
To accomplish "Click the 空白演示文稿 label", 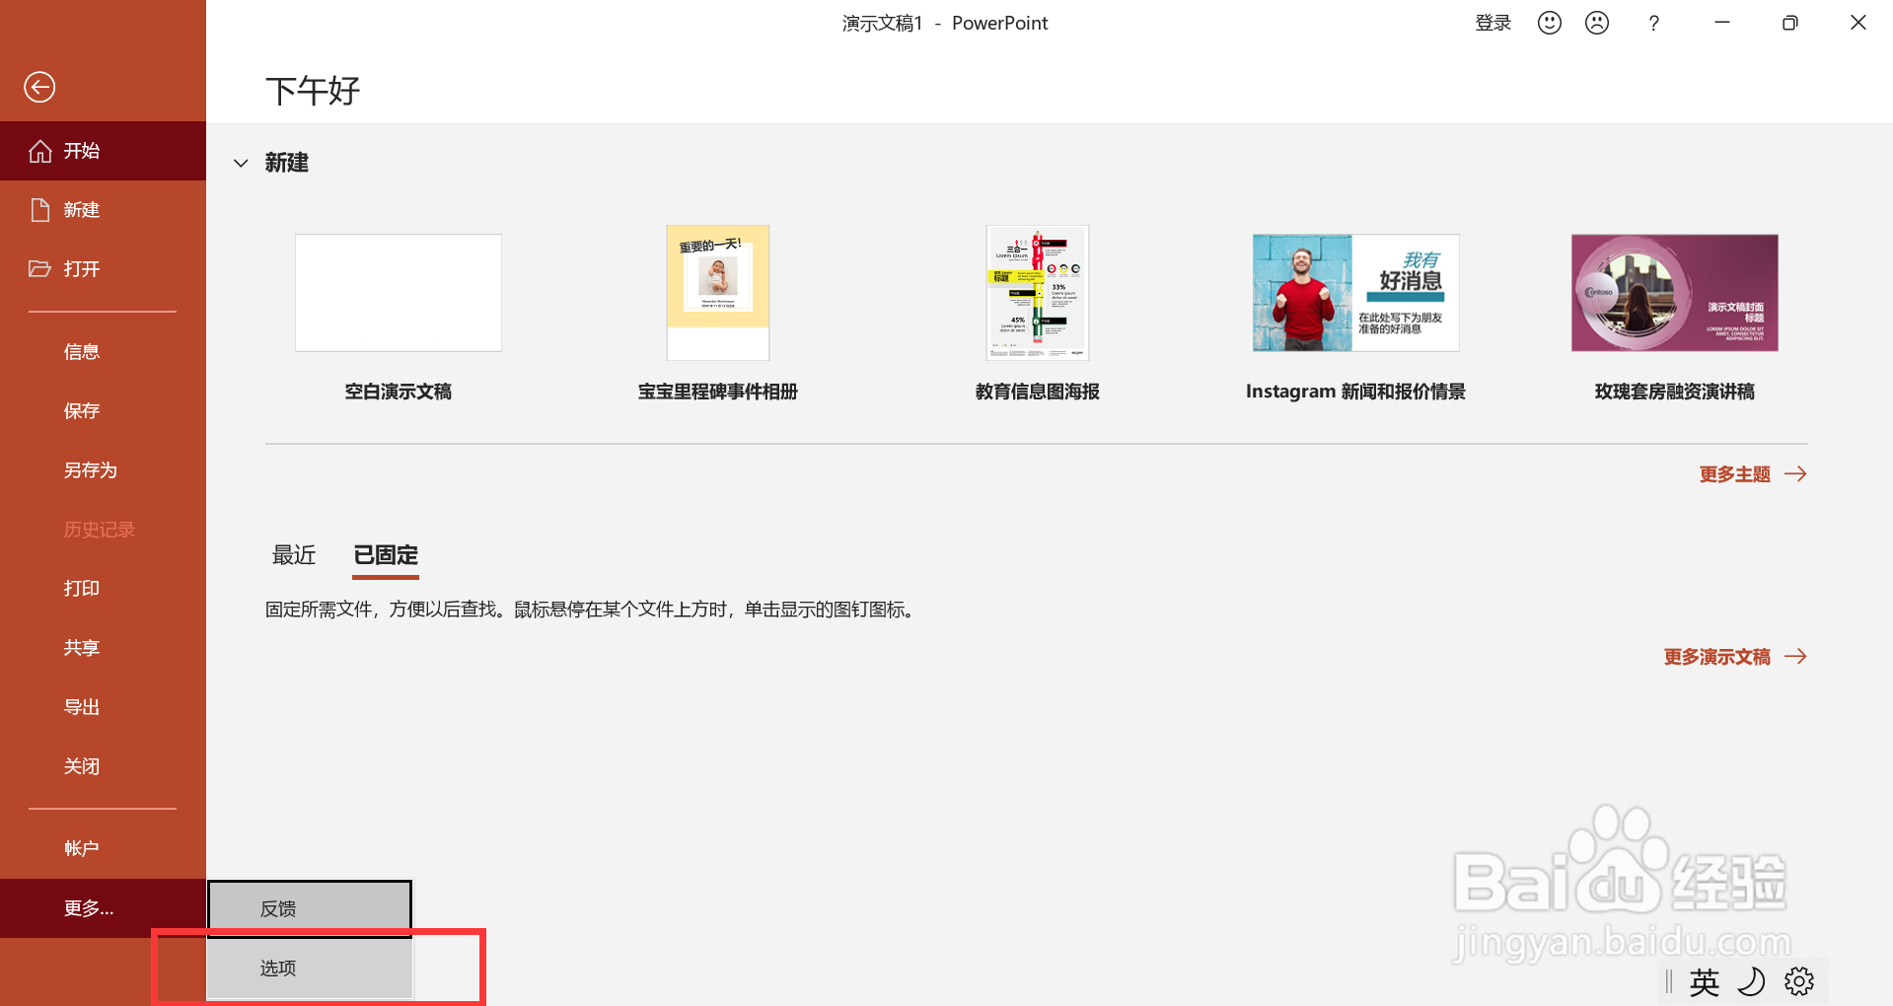I will (x=399, y=392).
